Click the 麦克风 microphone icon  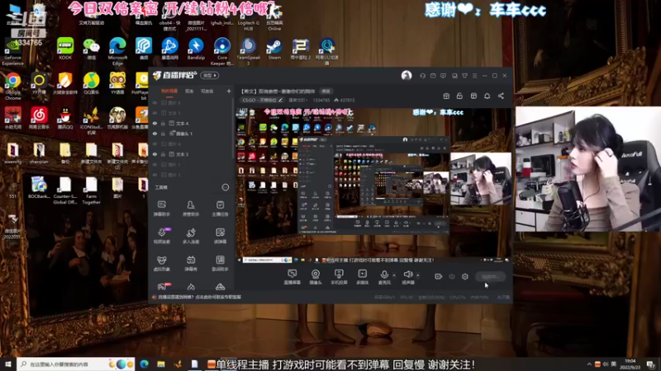click(x=384, y=275)
